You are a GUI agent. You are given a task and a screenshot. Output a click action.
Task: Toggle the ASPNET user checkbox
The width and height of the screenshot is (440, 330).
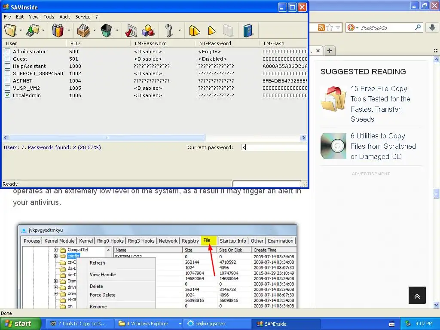point(8,80)
